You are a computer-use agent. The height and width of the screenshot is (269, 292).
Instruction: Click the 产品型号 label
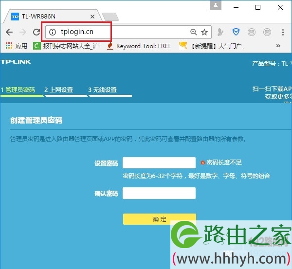[x=264, y=64]
